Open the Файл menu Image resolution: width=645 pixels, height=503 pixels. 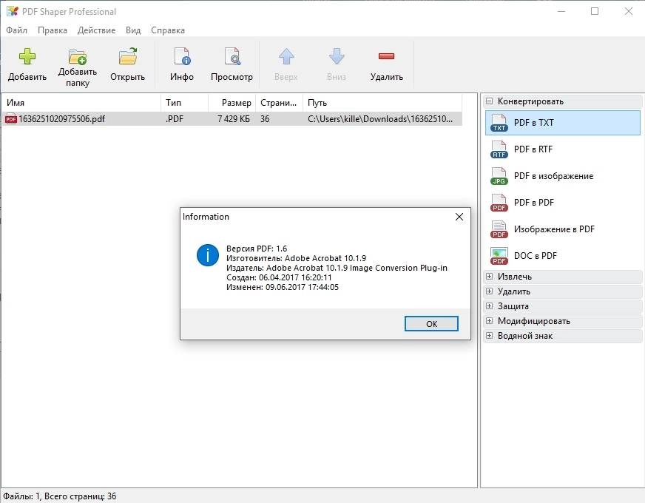pos(16,30)
